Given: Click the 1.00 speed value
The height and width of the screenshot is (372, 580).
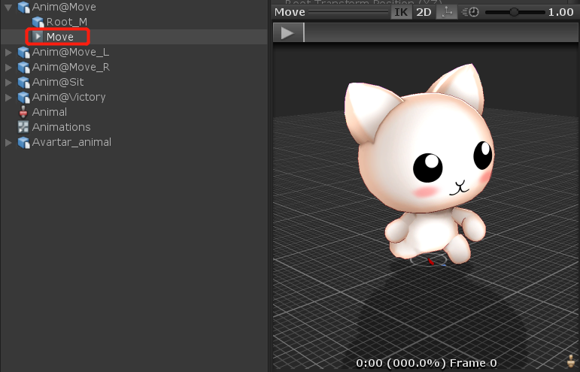Looking at the screenshot, I should click(560, 12).
